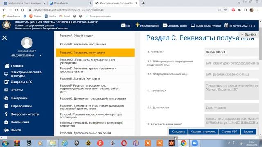The height and width of the screenshot is (147, 262).
Task: Select Раздел I. Реквизиты поверенного поставщика
Action: coord(95,116)
